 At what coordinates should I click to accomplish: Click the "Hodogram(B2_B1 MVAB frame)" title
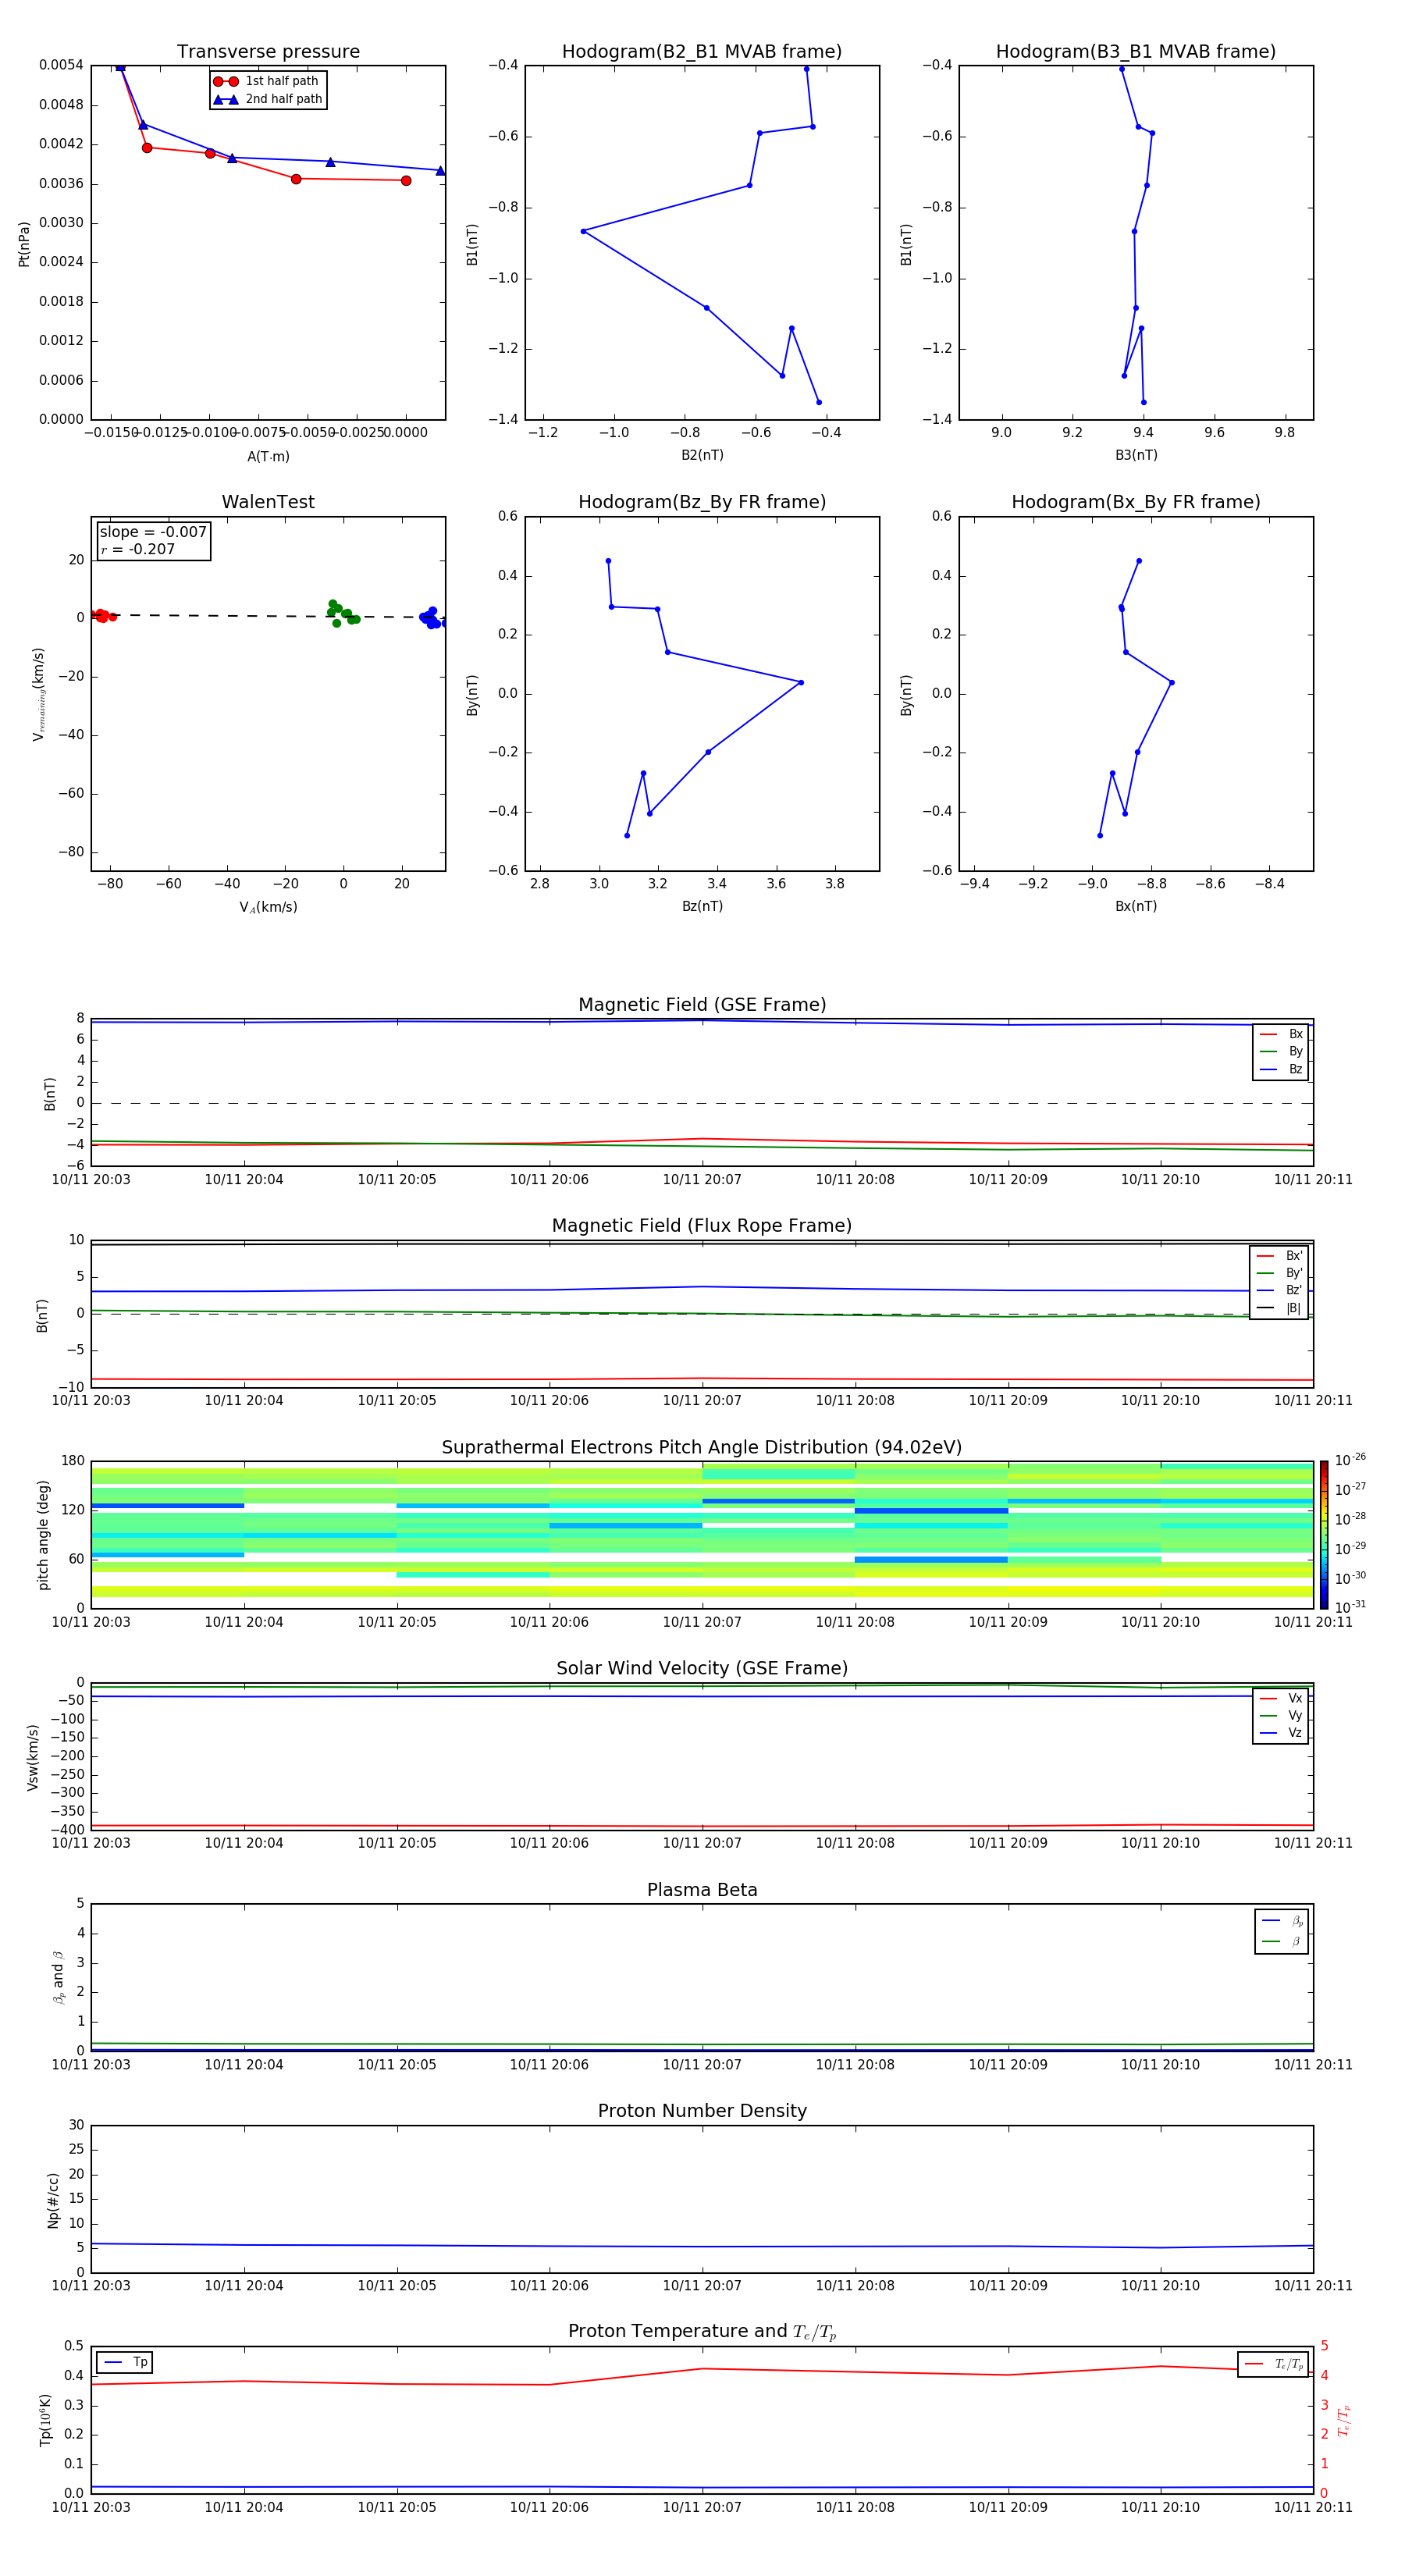point(702,52)
